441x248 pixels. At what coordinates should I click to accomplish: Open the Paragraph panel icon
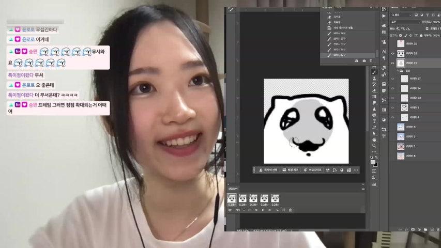[384, 58]
